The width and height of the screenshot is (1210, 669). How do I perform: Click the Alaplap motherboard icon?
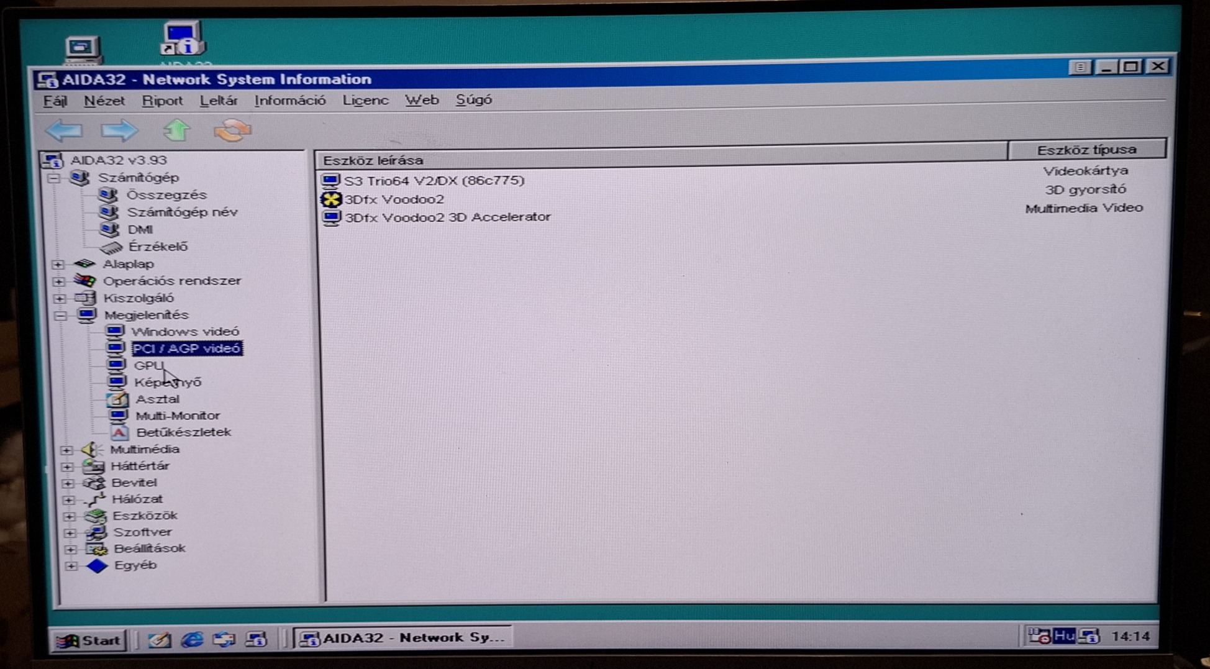(x=84, y=264)
